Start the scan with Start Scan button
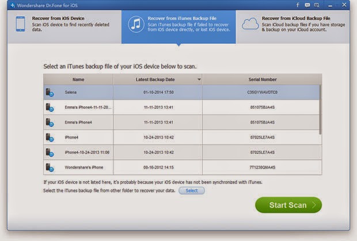The image size is (357, 241). coord(288,205)
